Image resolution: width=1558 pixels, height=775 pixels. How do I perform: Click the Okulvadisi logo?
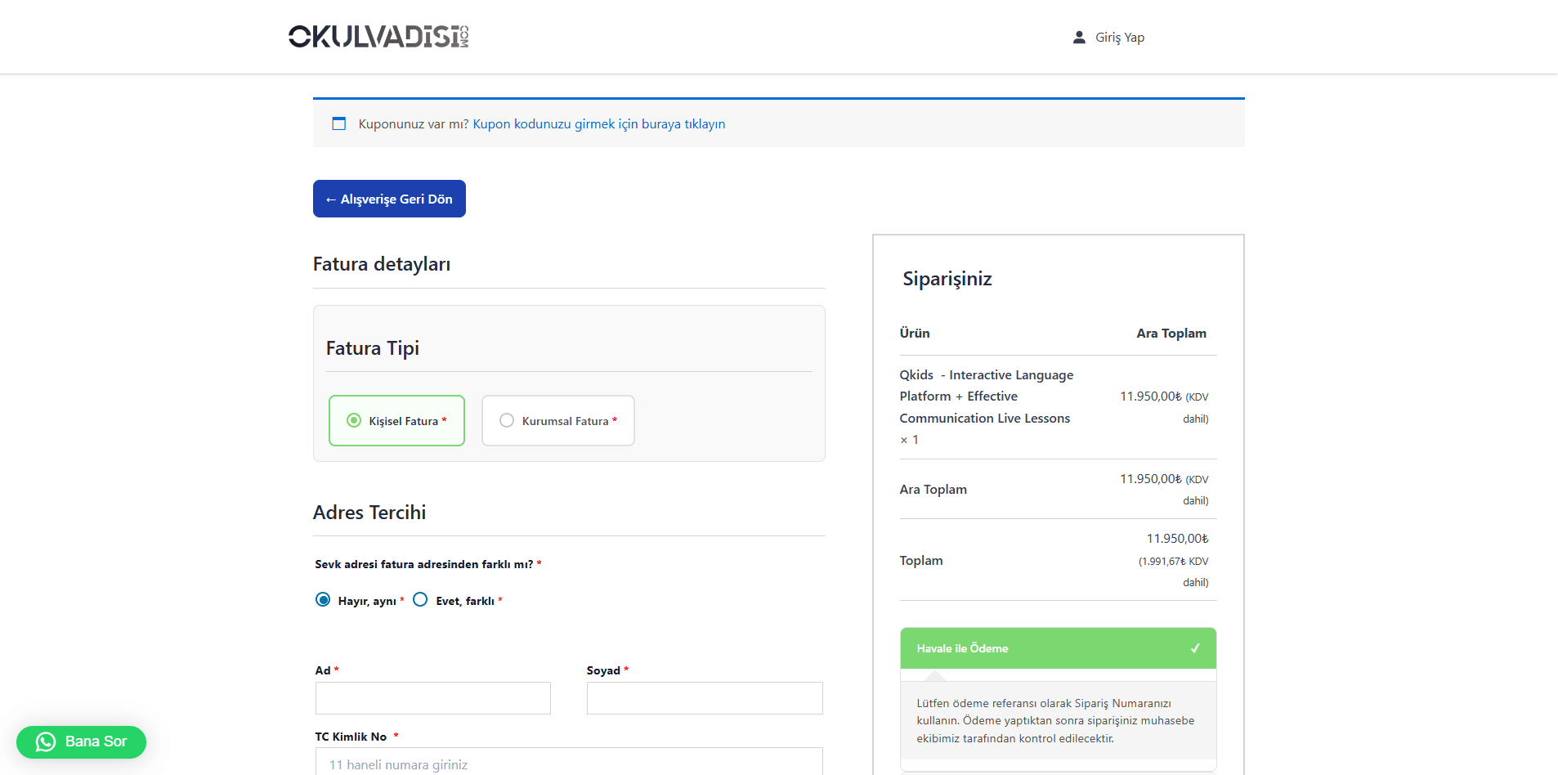381,36
